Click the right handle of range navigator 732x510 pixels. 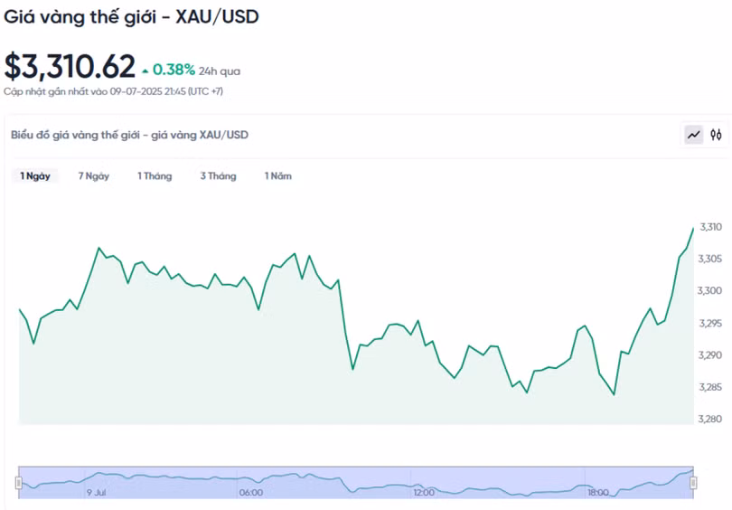click(x=693, y=483)
